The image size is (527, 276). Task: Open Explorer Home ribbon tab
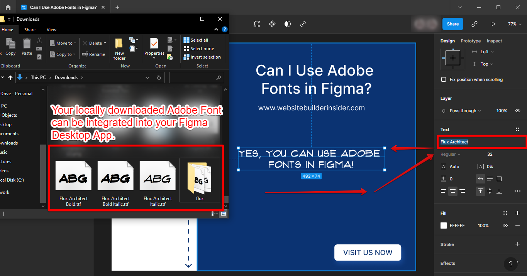pos(7,30)
